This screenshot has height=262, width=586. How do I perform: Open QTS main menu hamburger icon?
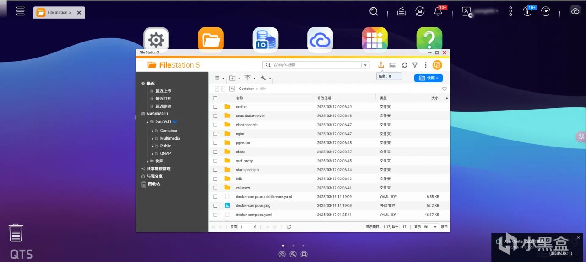pos(20,11)
